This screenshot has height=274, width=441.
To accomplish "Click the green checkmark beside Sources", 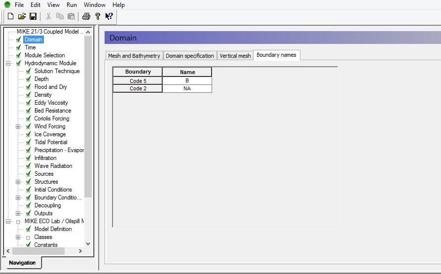I will click(29, 174).
